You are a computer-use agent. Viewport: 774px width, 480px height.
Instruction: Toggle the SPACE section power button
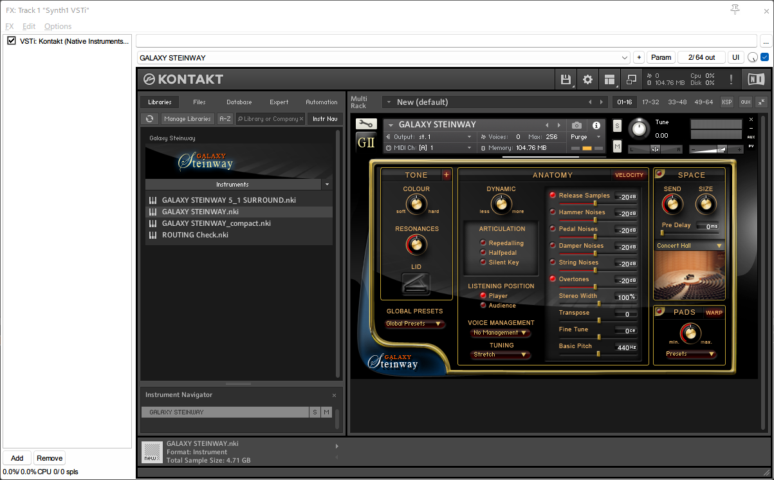[x=660, y=174]
